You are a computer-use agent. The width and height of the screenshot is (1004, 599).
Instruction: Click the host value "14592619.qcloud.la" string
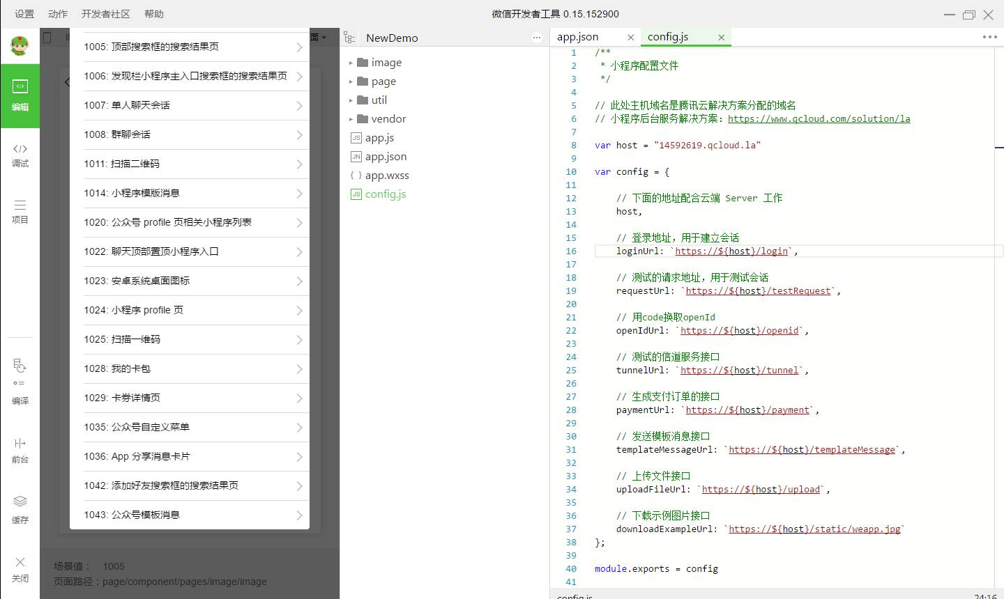pos(707,146)
